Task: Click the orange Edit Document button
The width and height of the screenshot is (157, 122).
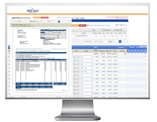Action: coord(37,18)
